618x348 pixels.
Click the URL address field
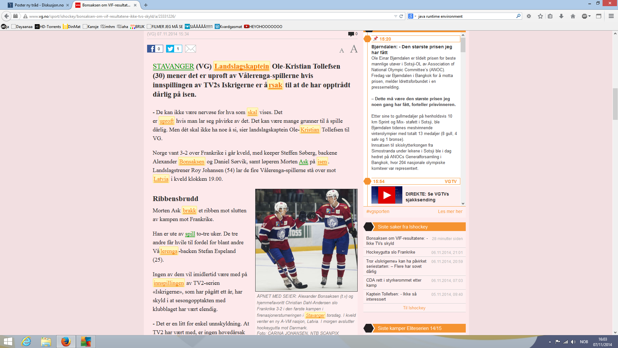(209, 16)
